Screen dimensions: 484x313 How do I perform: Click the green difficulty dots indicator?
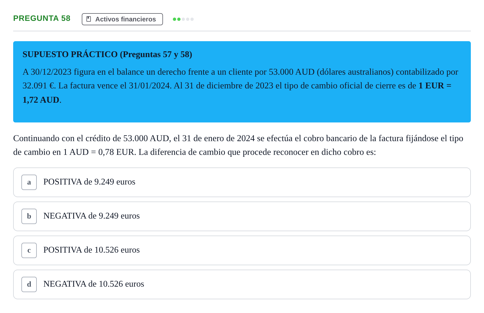click(183, 19)
